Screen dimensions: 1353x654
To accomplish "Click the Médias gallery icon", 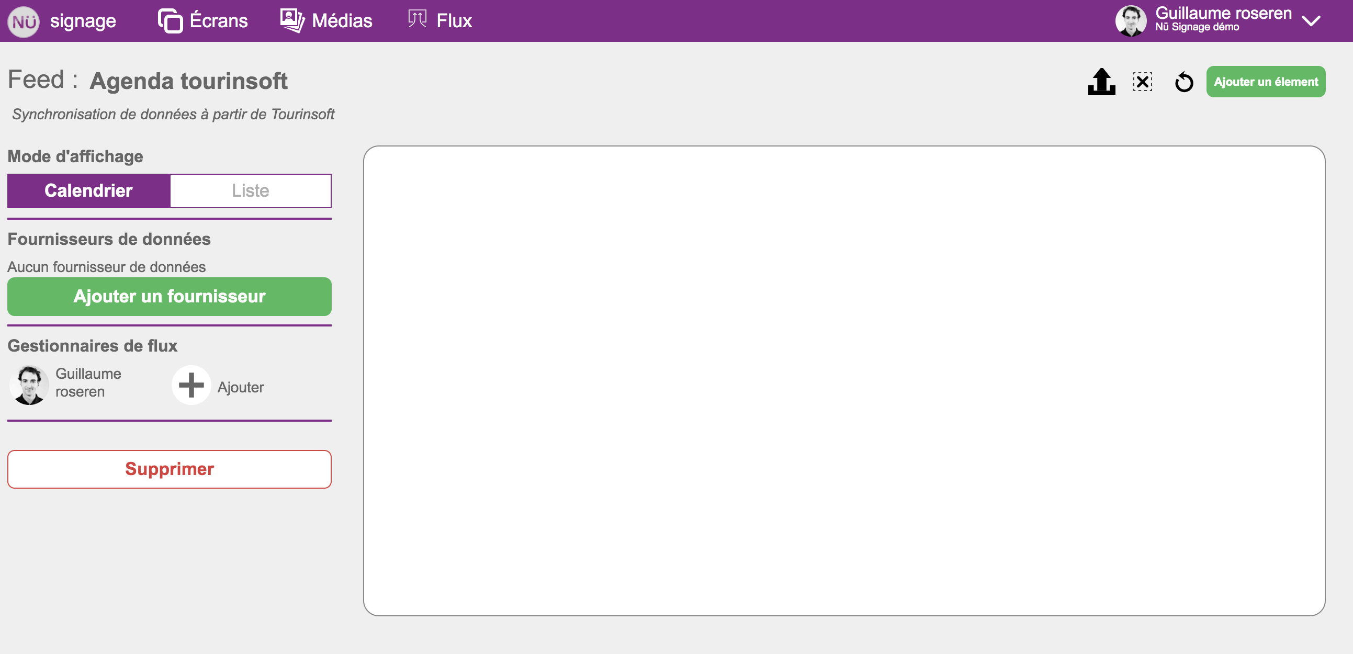I will pyautogui.click(x=292, y=20).
